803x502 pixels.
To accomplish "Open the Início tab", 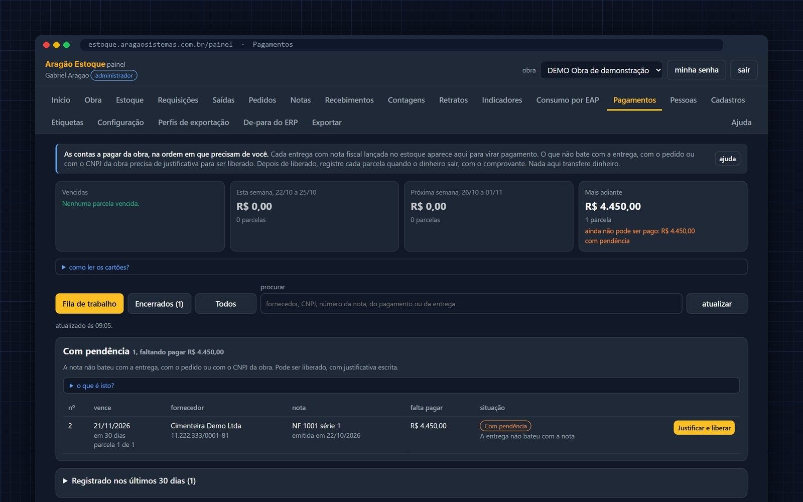I will click(61, 100).
